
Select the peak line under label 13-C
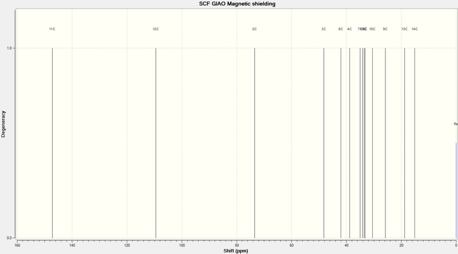[405, 143]
